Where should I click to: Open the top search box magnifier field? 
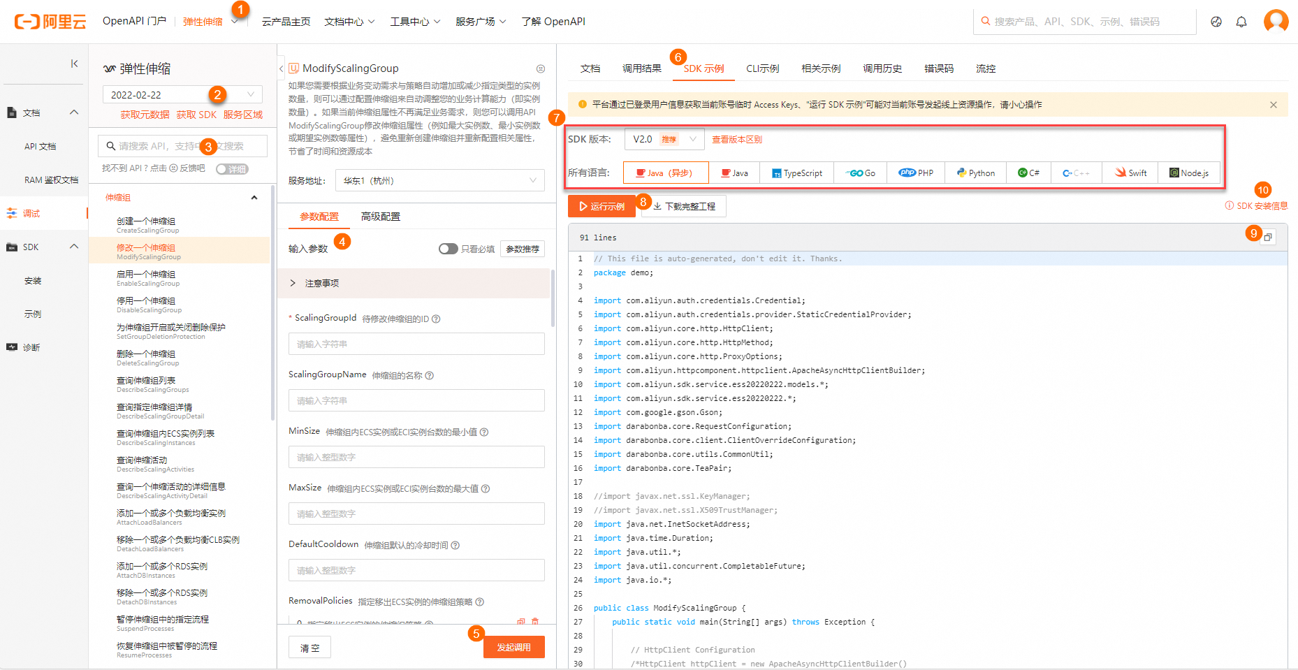(x=1084, y=22)
